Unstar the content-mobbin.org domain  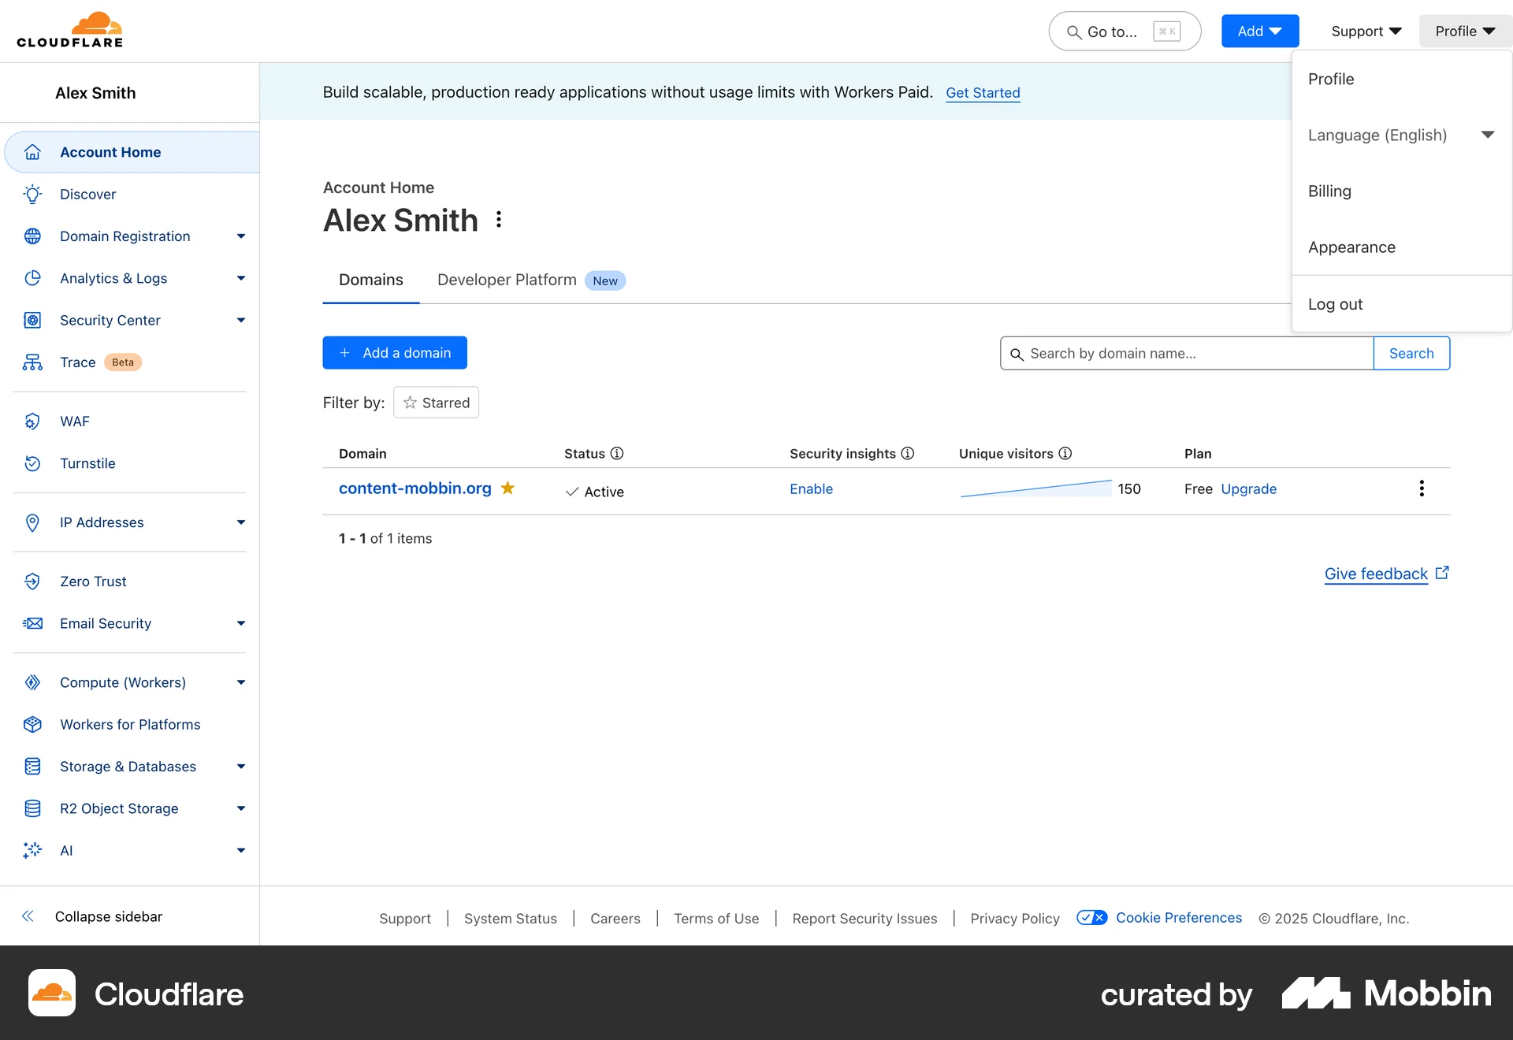(x=508, y=488)
